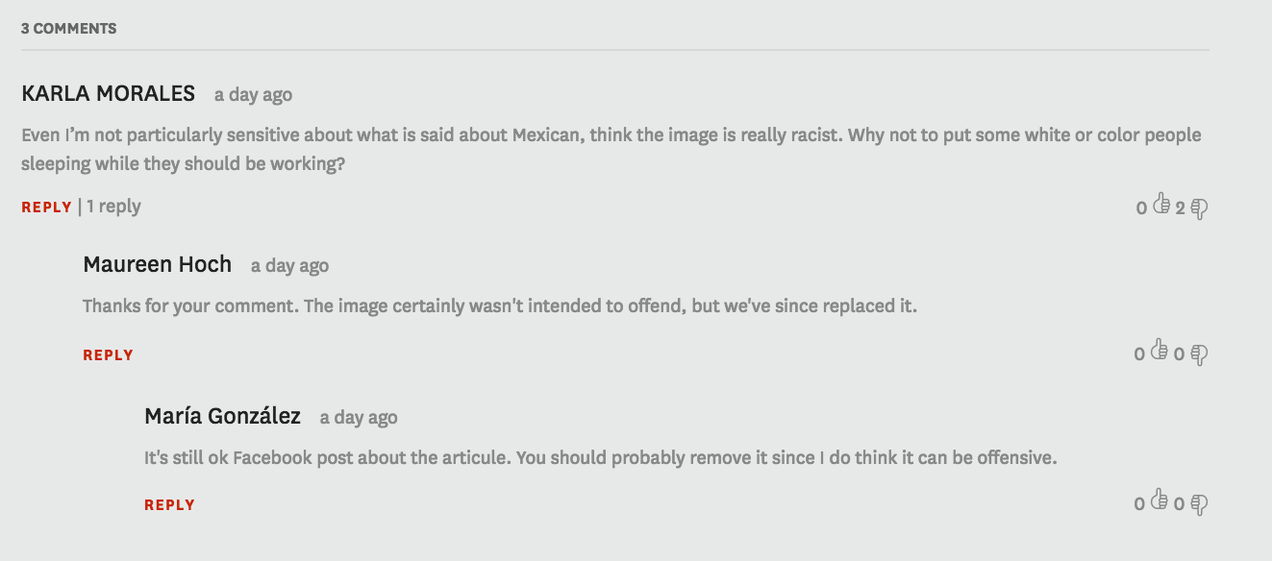1272x561 pixels.
Task: Dislike María González's comment
Action: 1199,504
